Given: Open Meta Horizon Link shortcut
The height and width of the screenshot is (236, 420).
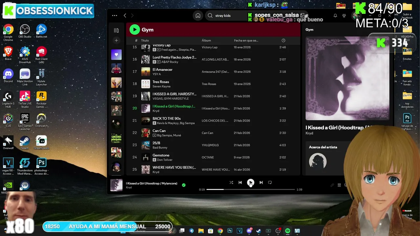Looking at the screenshot, I should (x=25, y=77).
